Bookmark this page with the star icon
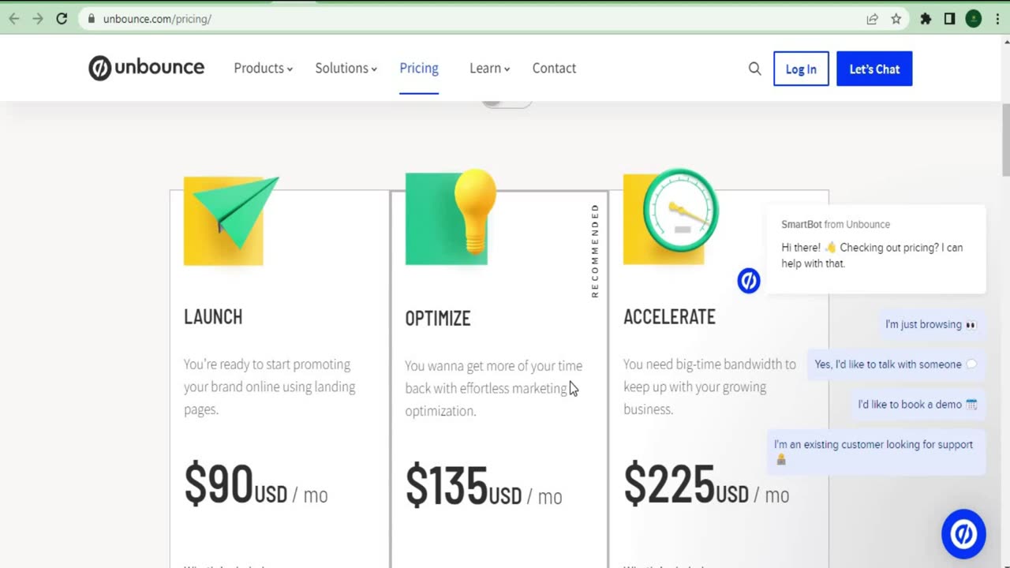Viewport: 1010px width, 568px height. pyautogui.click(x=896, y=19)
